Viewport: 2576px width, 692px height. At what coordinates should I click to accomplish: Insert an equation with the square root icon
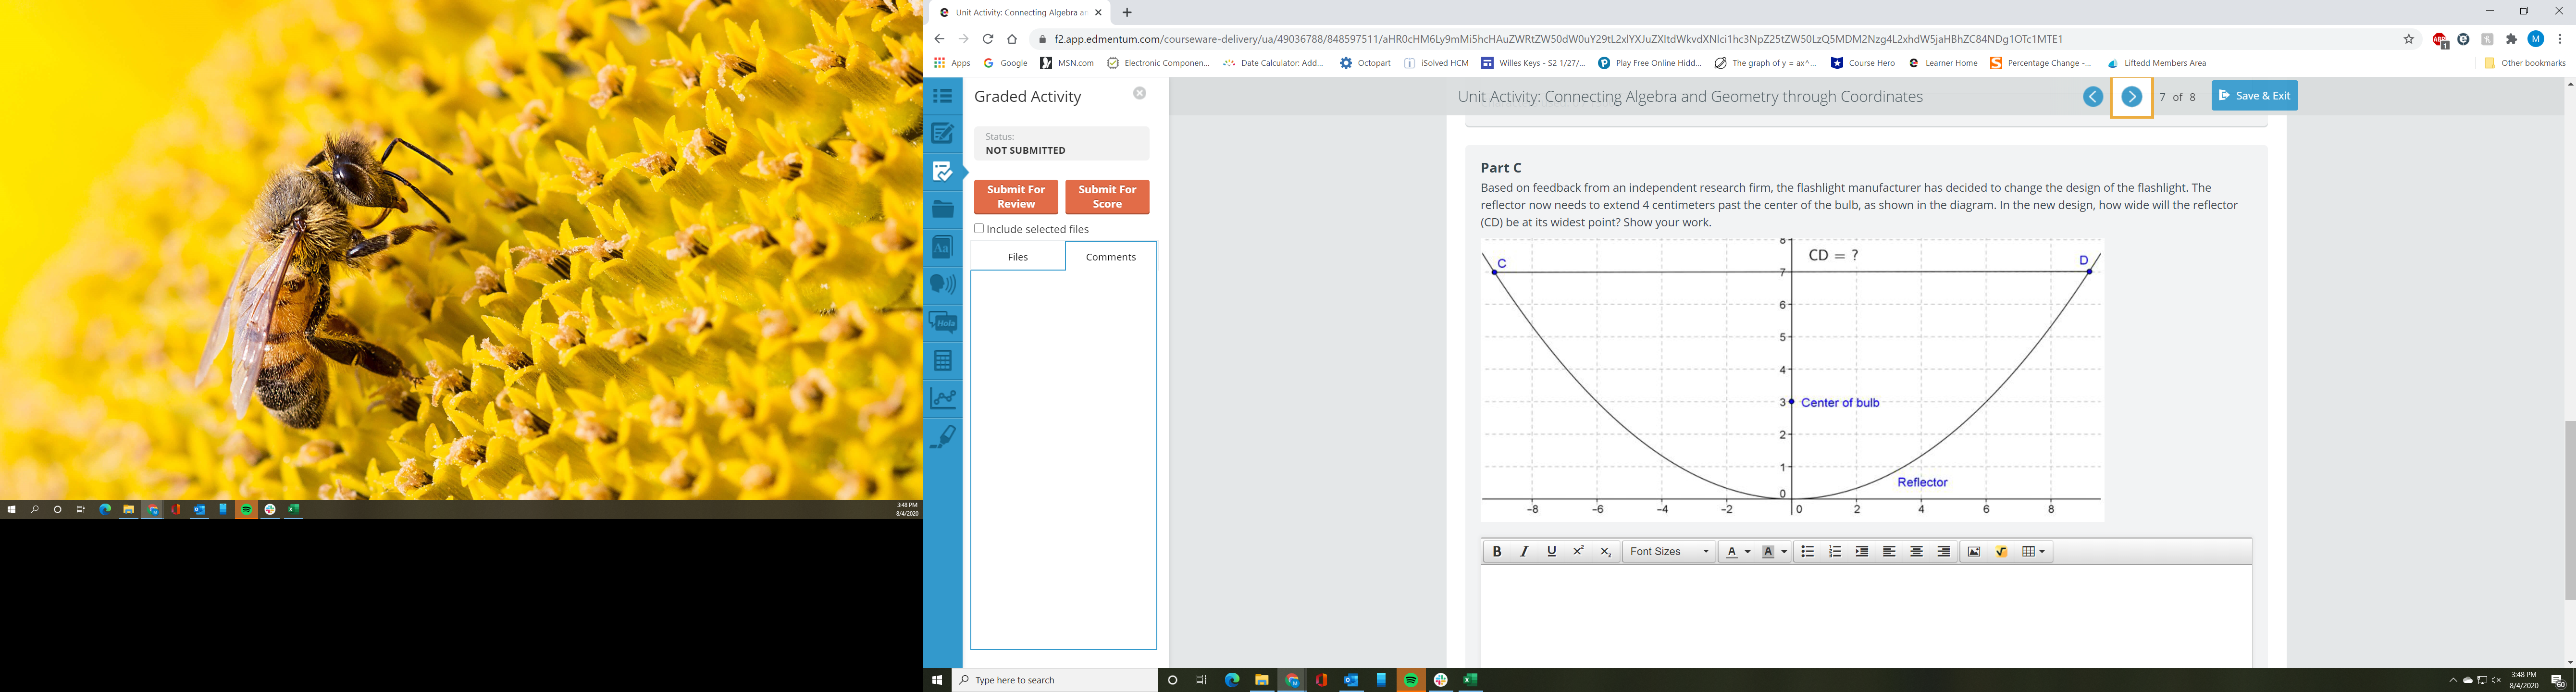[2001, 552]
